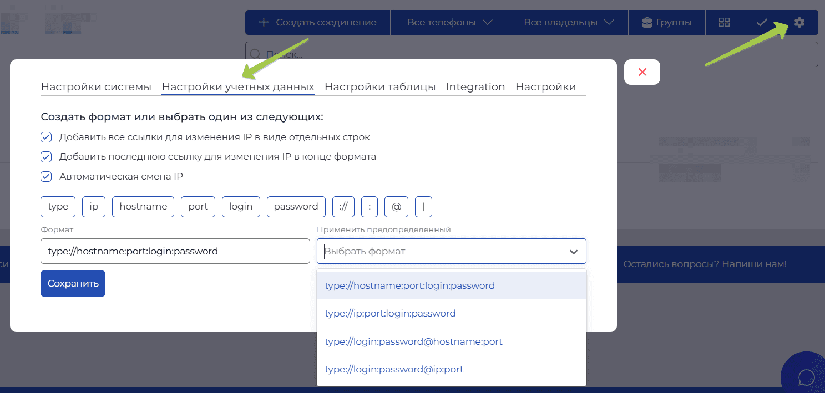Viewport: 825px width, 393px height.
Task: Click the Поиск search field
Action: coord(532,54)
